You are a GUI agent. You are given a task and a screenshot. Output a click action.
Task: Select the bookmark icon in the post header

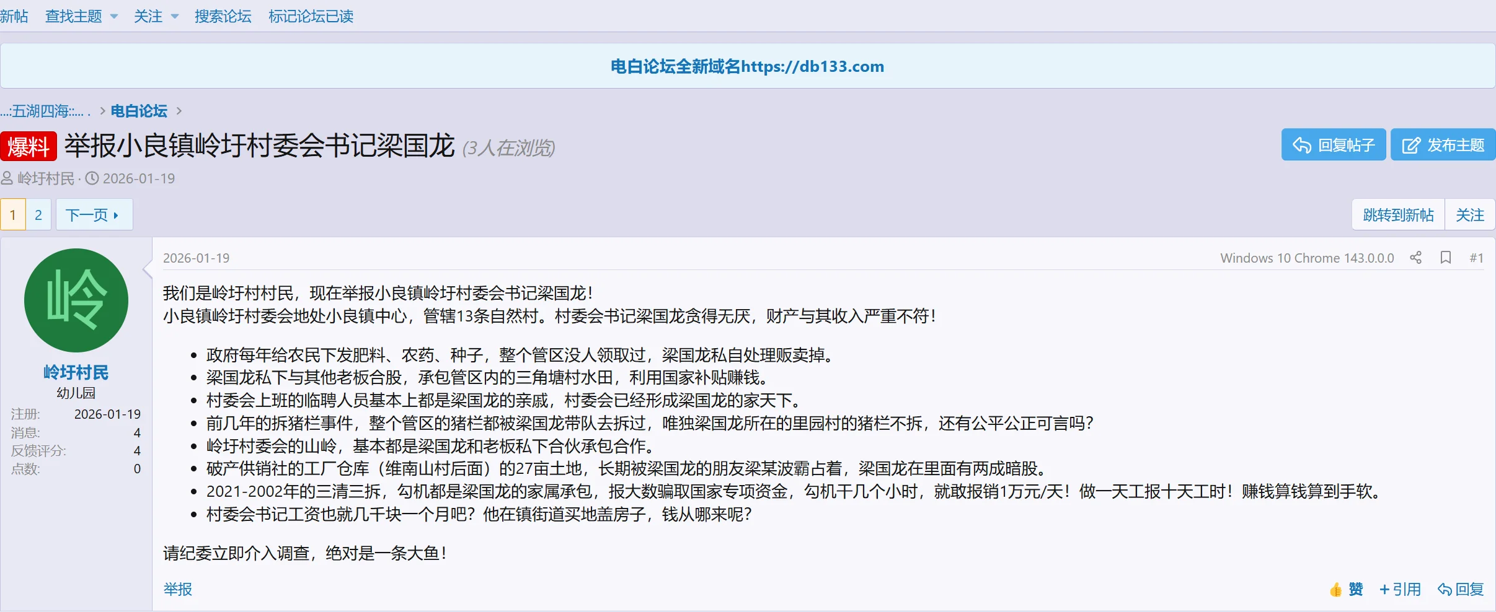(x=1446, y=257)
